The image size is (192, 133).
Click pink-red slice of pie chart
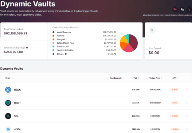pos(129,48)
